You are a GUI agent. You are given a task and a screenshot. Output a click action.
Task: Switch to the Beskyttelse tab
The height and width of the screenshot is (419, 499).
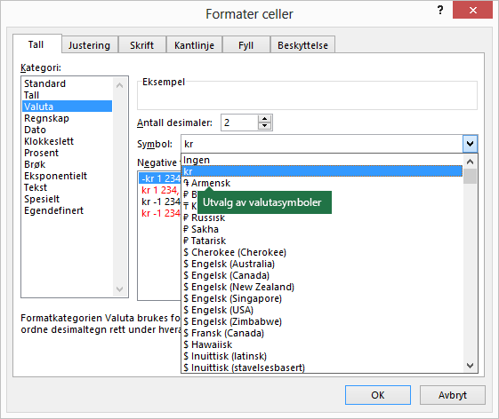[302, 45]
